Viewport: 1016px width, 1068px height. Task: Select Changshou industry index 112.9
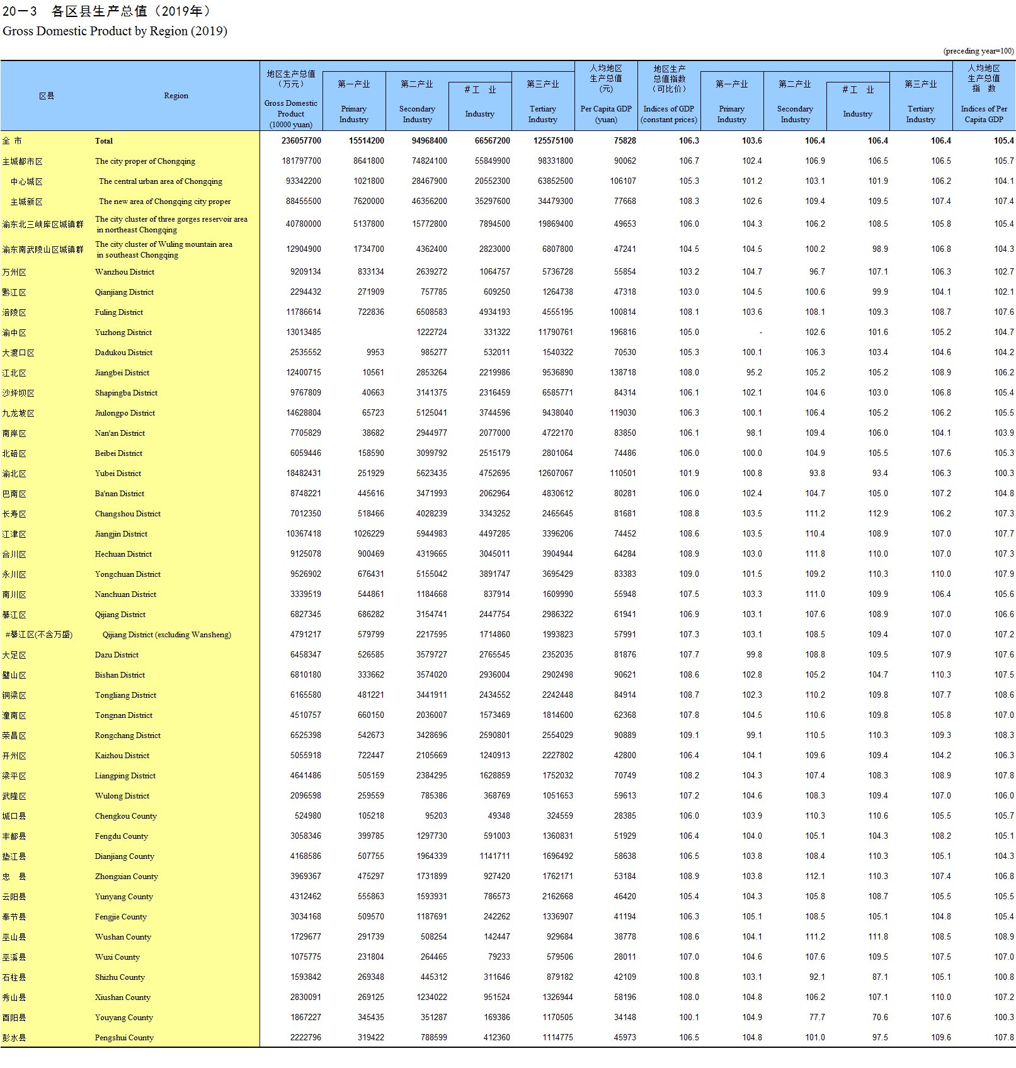click(x=878, y=514)
